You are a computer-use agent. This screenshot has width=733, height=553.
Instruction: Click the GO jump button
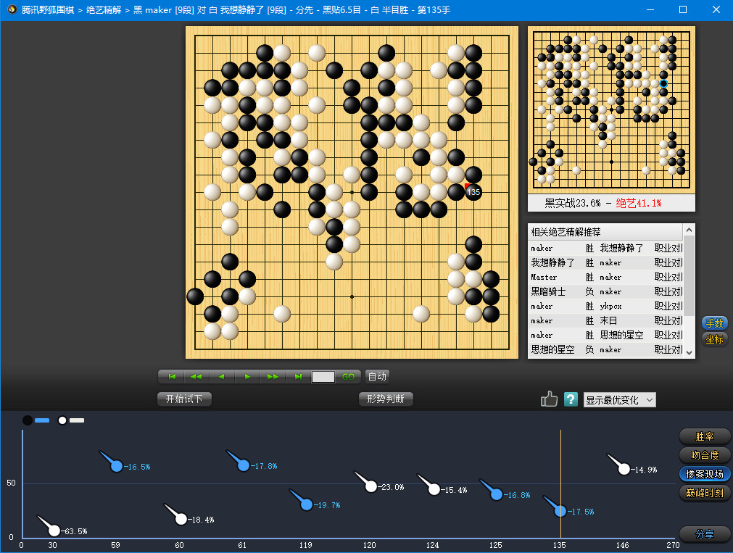[x=348, y=376]
